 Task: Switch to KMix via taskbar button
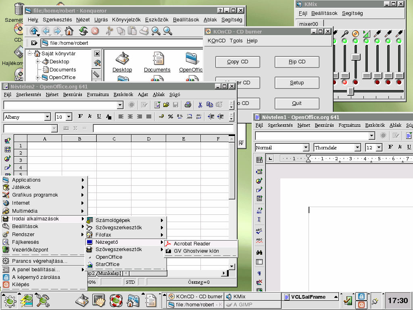coord(253,297)
